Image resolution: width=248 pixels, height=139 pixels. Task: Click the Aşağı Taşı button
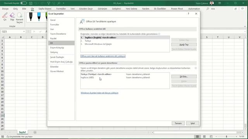(184, 45)
